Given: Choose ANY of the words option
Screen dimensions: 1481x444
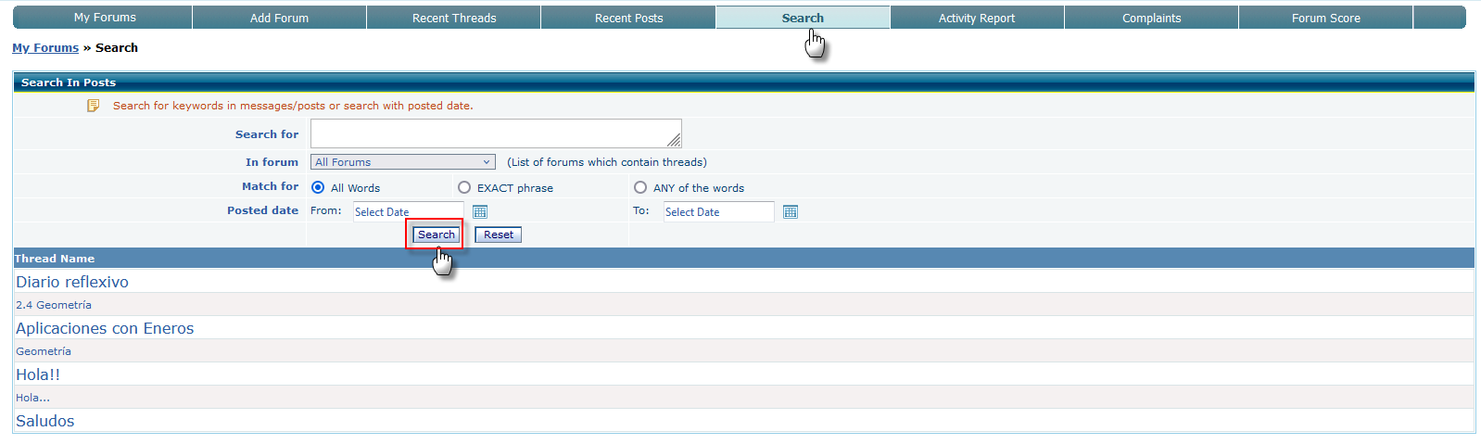Looking at the screenshot, I should click(x=640, y=187).
